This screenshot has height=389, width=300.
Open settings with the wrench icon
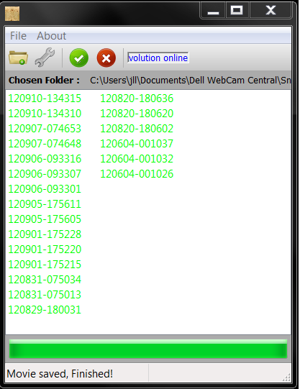(45, 58)
